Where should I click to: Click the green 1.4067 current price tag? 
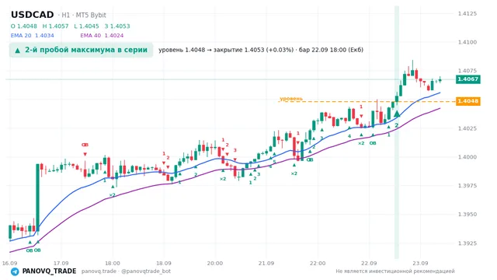tap(467, 79)
